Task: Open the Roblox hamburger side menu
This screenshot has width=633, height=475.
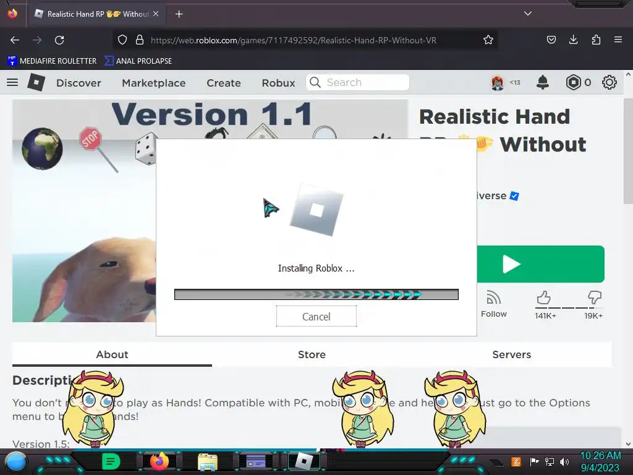Action: (x=12, y=82)
